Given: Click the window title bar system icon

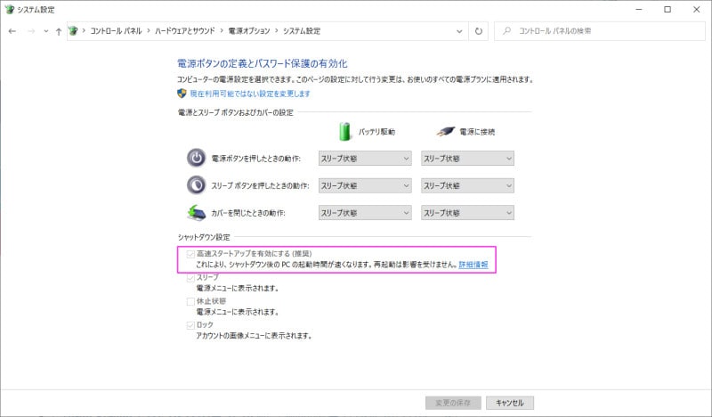Looking at the screenshot, I should [x=9, y=9].
